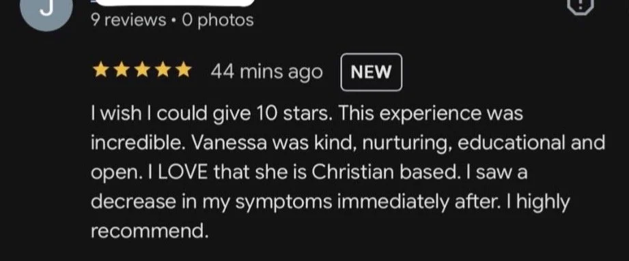This screenshot has height=261, width=629.
Task: Click the word "Vanessa" in the review
Action: (229, 144)
